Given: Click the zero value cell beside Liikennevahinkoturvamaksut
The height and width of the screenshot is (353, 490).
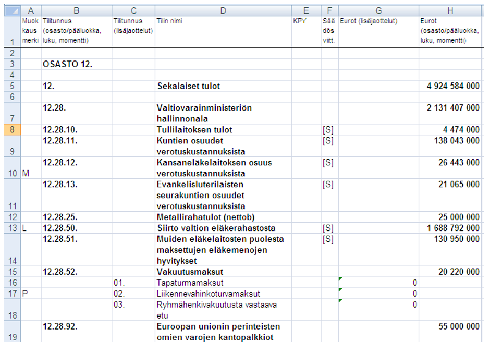Looking at the screenshot, I should pyautogui.click(x=378, y=294).
